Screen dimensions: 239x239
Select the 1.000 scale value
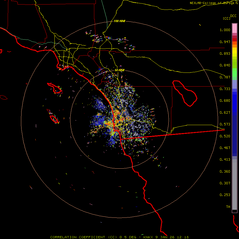[225, 30]
